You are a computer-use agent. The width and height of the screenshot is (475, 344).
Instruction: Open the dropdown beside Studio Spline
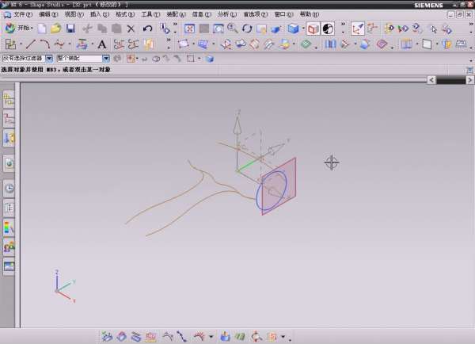coord(70,44)
